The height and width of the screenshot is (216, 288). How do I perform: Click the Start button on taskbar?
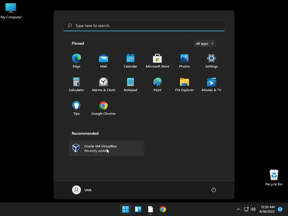(x=126, y=209)
